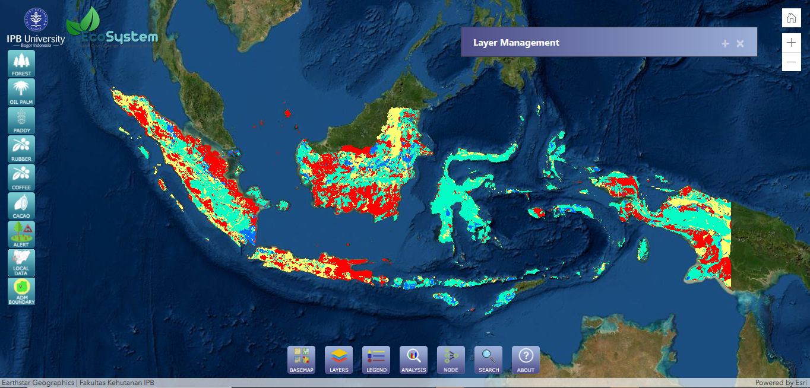This screenshot has width=810, height=388.
Task: Open the Paddy layer category
Action: coord(21,120)
